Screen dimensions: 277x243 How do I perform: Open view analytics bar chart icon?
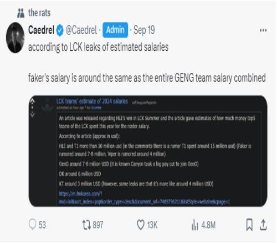(x=195, y=225)
